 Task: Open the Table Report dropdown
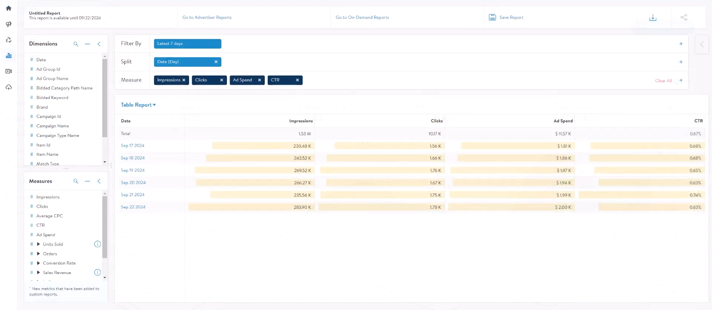tap(138, 105)
